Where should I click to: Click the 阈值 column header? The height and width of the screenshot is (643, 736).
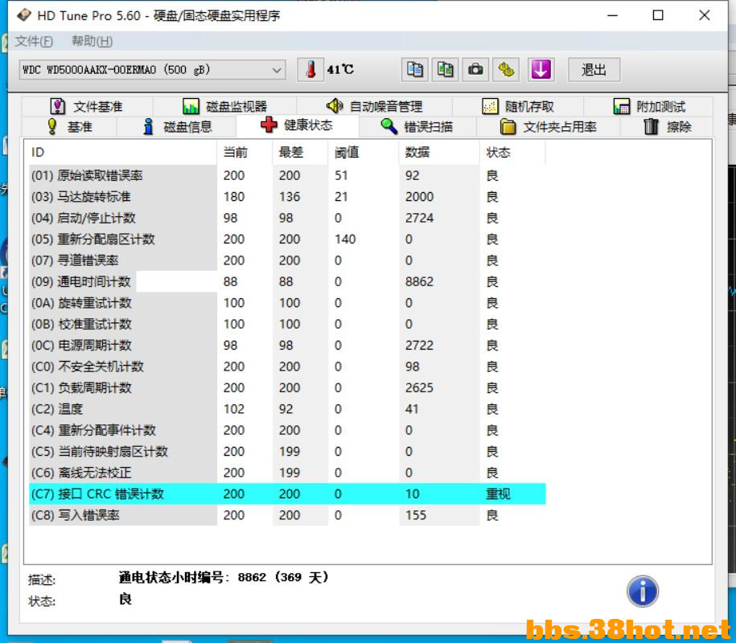(364, 153)
